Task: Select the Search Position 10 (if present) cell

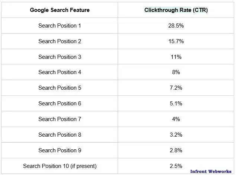Action: 60,166
